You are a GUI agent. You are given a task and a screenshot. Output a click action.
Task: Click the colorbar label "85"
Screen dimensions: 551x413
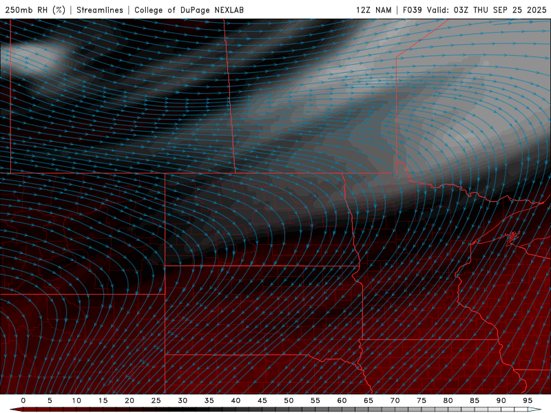[475, 401]
